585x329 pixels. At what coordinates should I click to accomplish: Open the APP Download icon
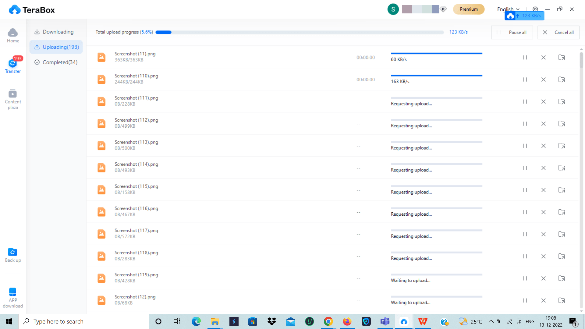tap(13, 297)
